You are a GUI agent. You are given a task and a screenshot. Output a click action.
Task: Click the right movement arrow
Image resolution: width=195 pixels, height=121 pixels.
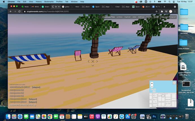pyautogui.click(x=97, y=61)
